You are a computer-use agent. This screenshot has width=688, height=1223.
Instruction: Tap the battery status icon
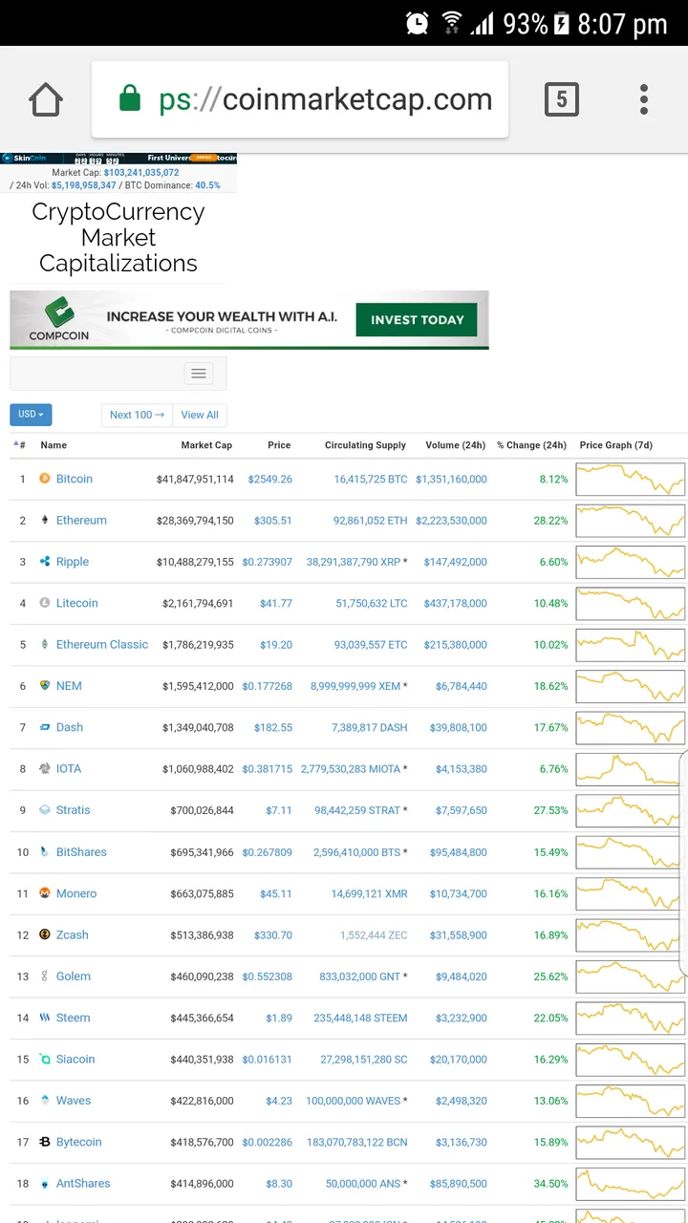pyautogui.click(x=562, y=23)
